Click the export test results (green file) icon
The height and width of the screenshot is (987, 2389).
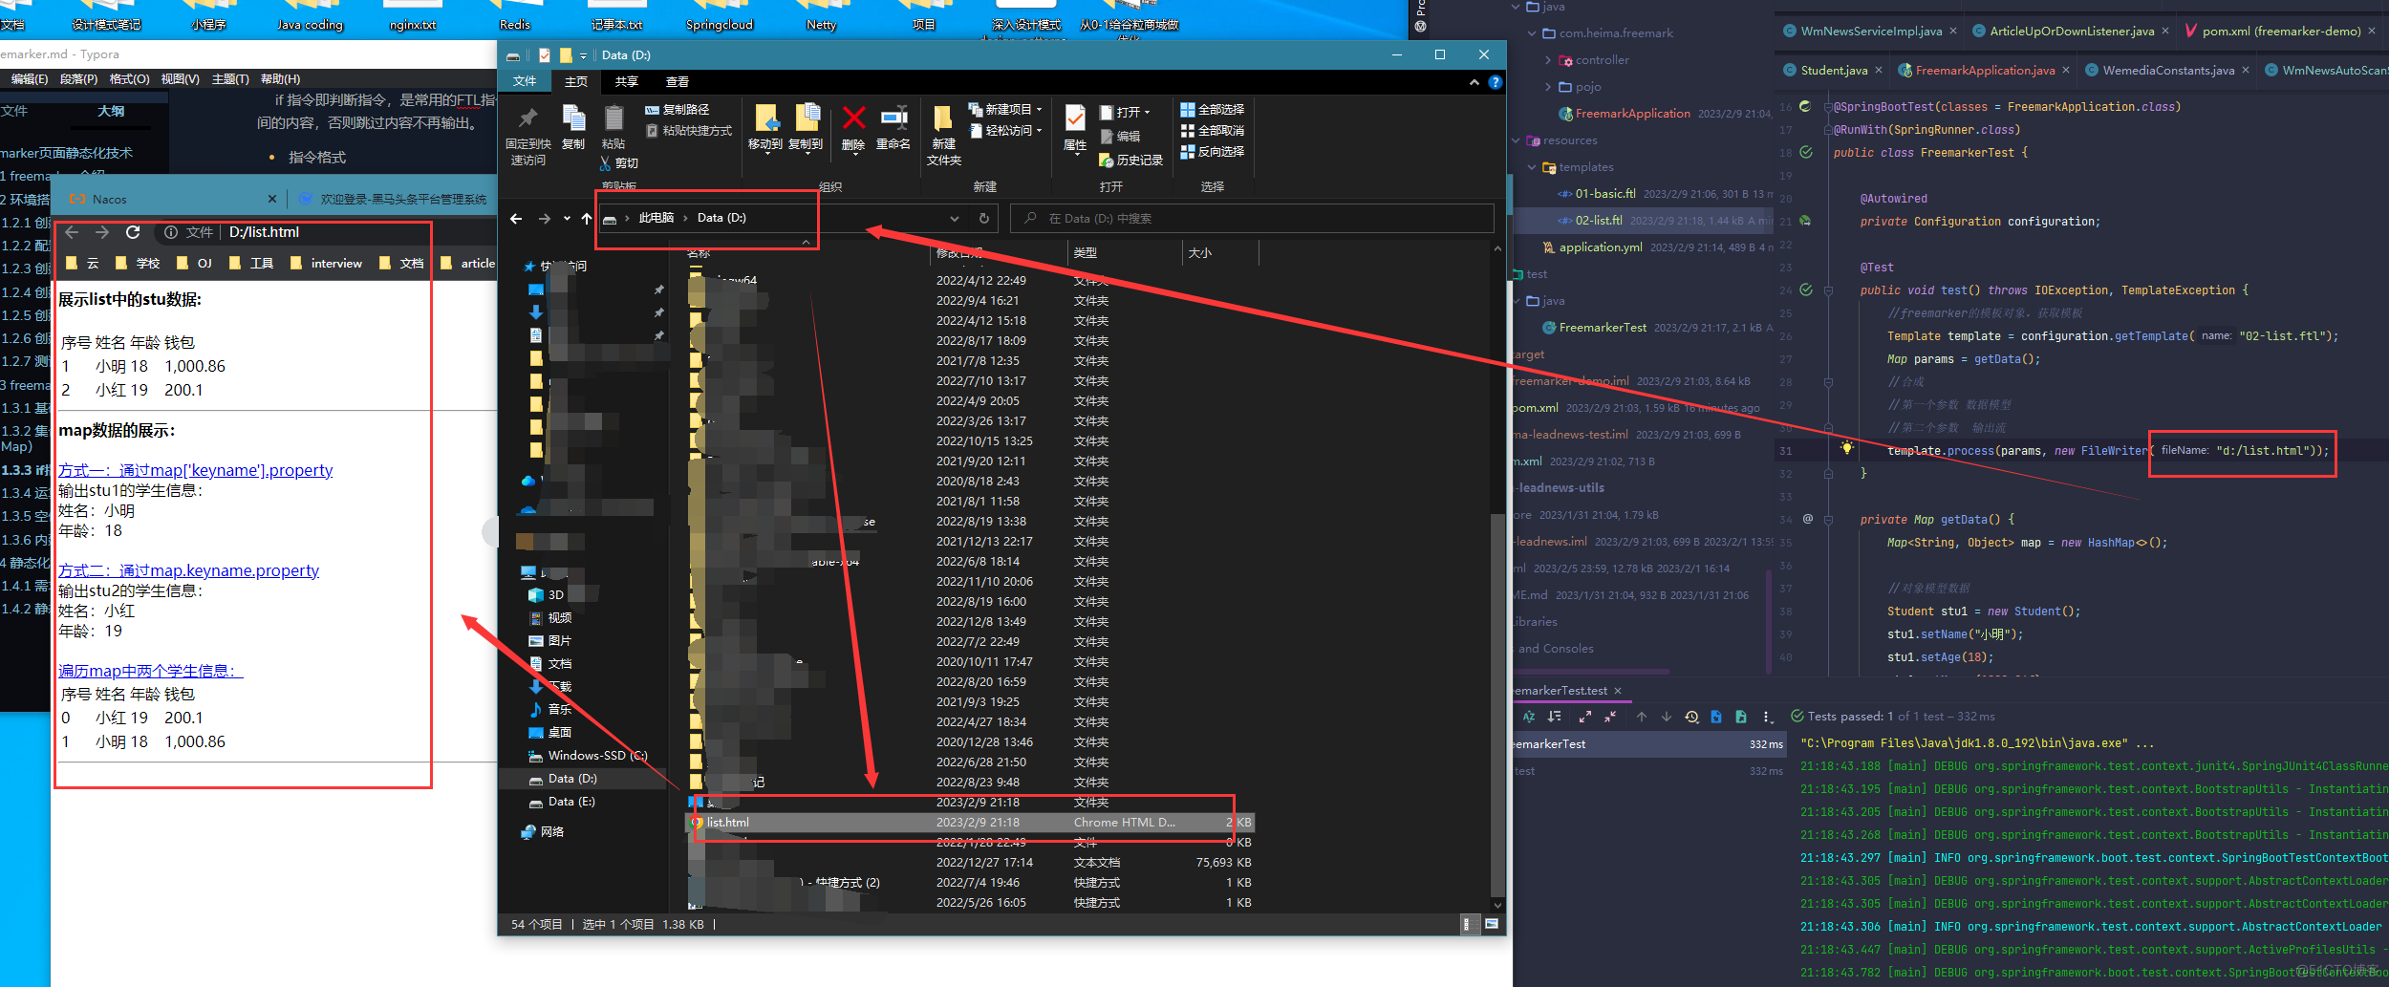pos(1741,717)
